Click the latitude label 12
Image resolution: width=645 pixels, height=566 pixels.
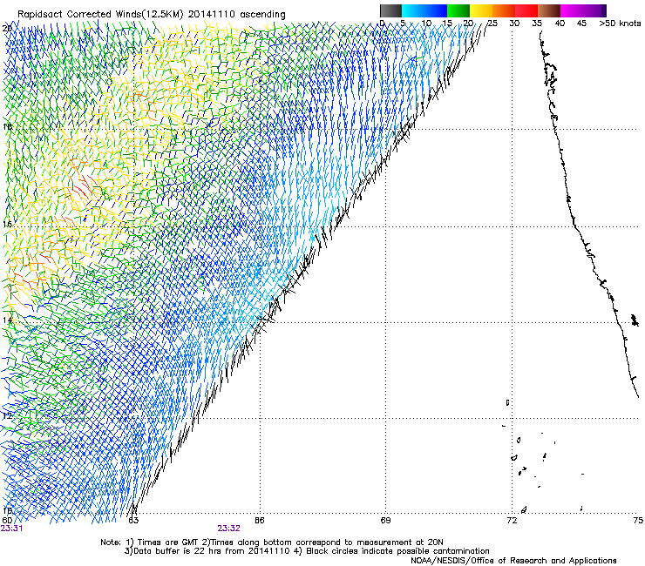pyautogui.click(x=7, y=416)
